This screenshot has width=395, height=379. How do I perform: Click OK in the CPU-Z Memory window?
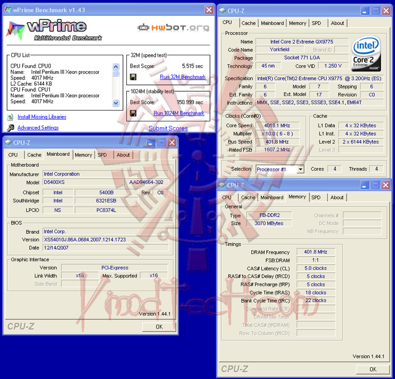[373, 369]
